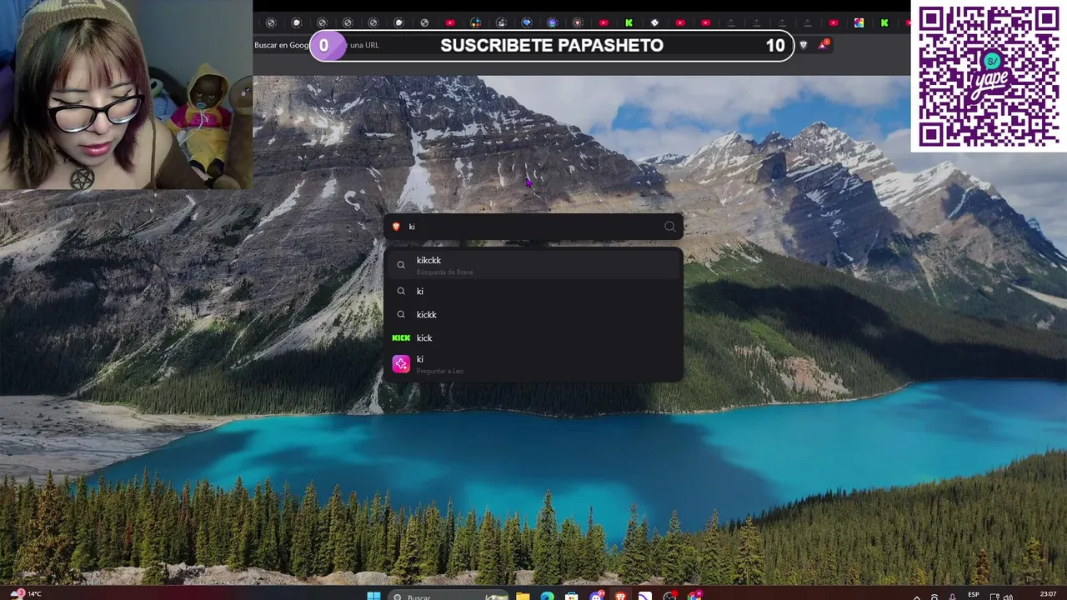This screenshot has width=1067, height=600.
Task: Open Microsoft Store from the taskbar
Action: (571, 595)
